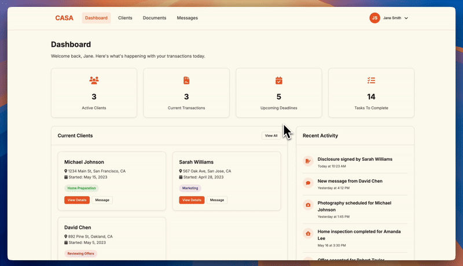This screenshot has width=463, height=266.
Task: Click 'Home inspection completed for Amanda Lee'
Action: (359, 235)
